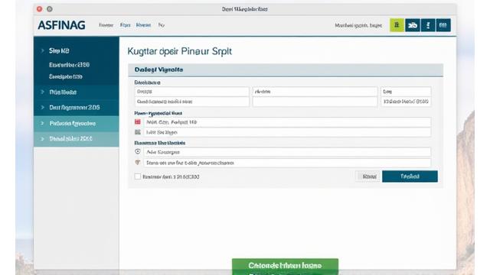Image resolution: width=490 pixels, height=275 pixels.
Task: Open the bottom sidebar entry label ending in 2000
Action: (x=70, y=139)
